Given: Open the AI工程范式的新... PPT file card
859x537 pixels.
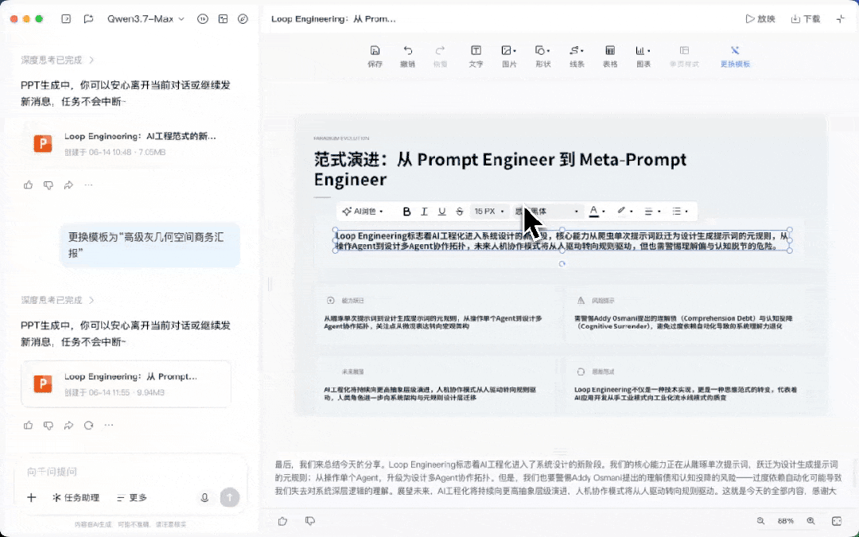Looking at the screenshot, I should (x=126, y=143).
